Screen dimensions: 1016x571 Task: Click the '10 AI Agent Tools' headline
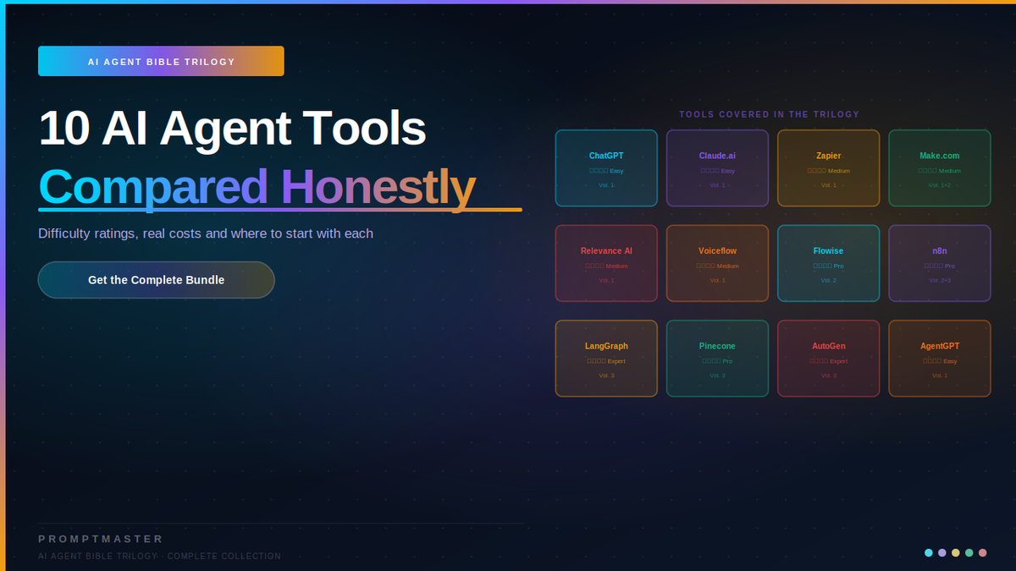(232, 129)
